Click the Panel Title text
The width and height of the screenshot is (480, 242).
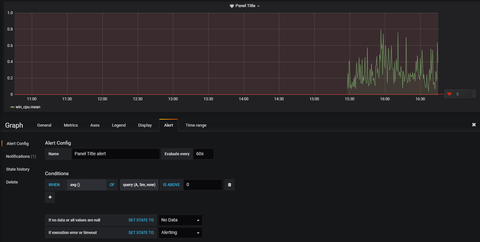point(245,6)
